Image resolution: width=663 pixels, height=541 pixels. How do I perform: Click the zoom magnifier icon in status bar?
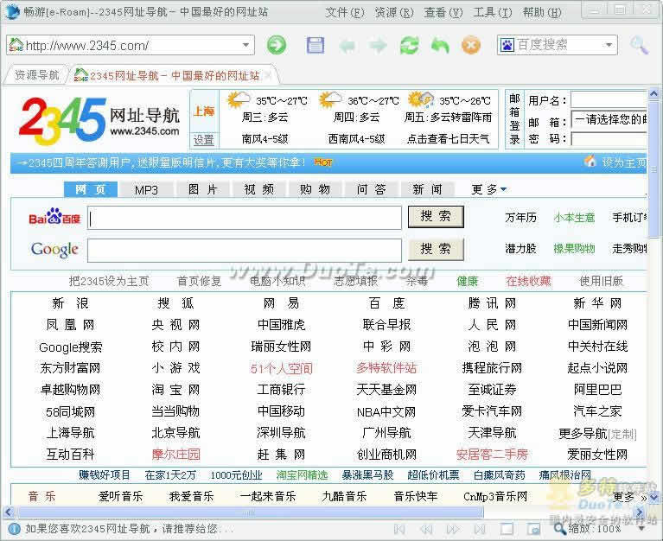click(x=560, y=529)
